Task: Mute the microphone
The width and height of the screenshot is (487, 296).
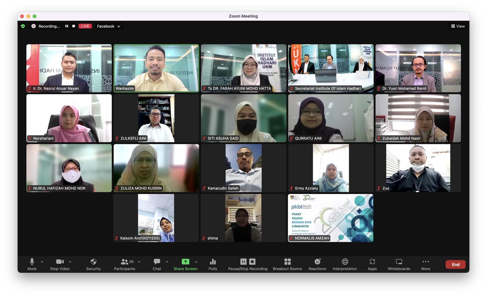Action: [x=32, y=262]
